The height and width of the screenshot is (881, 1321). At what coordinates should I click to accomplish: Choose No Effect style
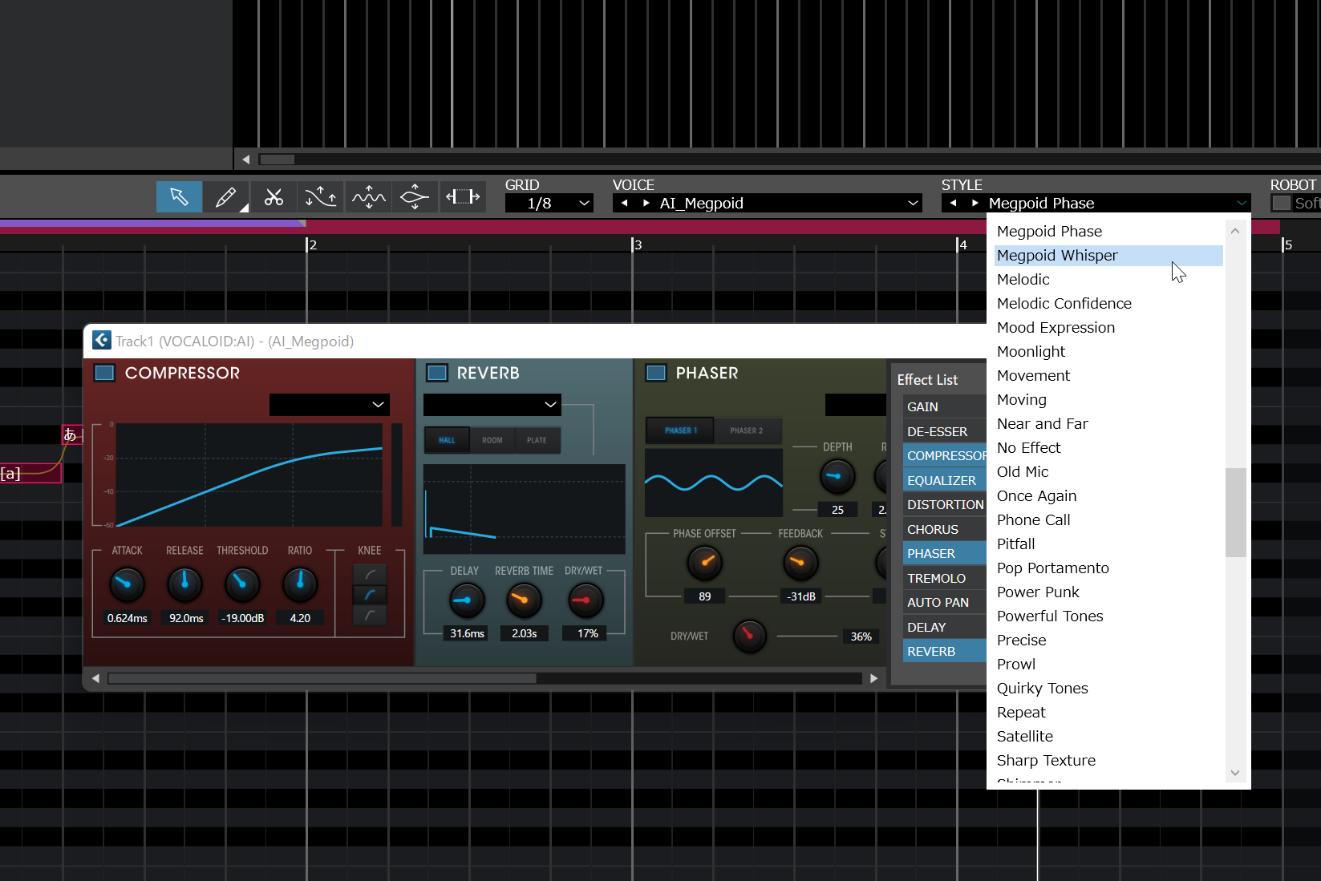click(1108, 448)
